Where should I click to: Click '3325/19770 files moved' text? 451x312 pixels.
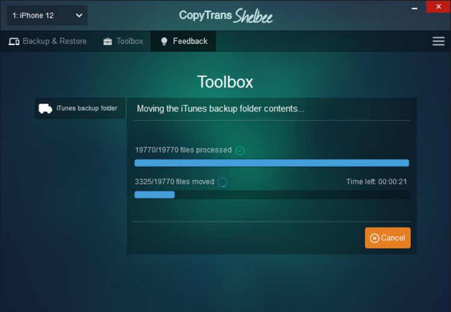[x=174, y=182]
